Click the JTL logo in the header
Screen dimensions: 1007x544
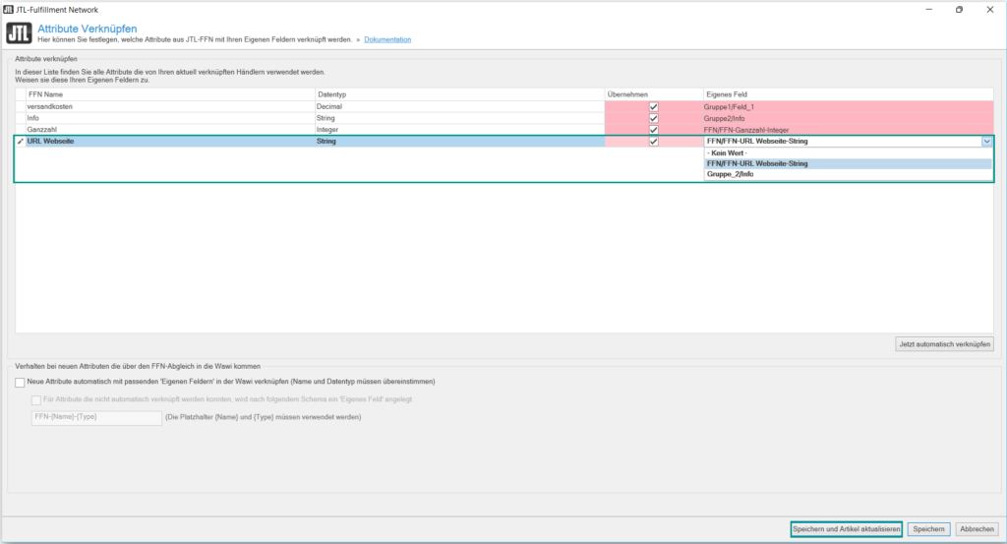[19, 33]
